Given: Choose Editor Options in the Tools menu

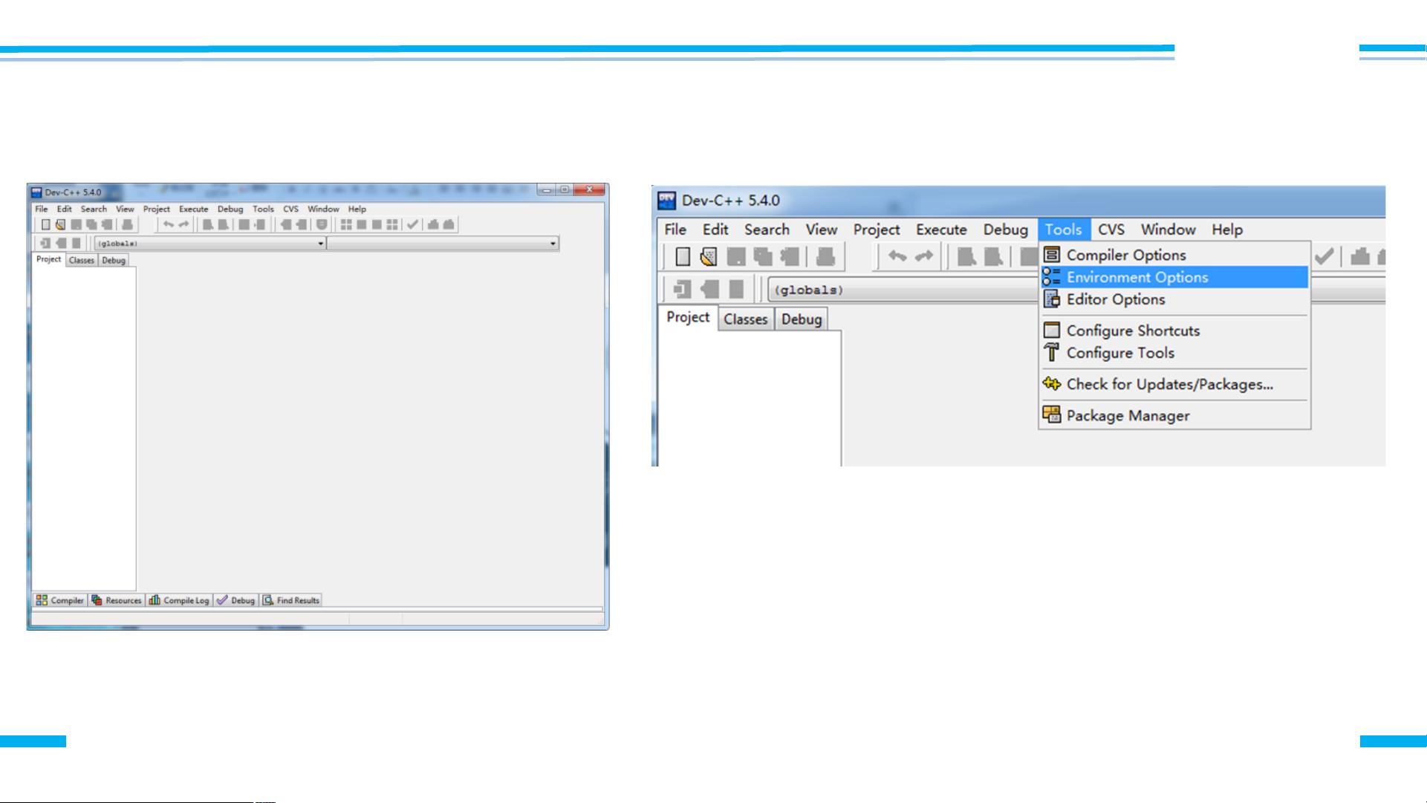Looking at the screenshot, I should coord(1115,299).
